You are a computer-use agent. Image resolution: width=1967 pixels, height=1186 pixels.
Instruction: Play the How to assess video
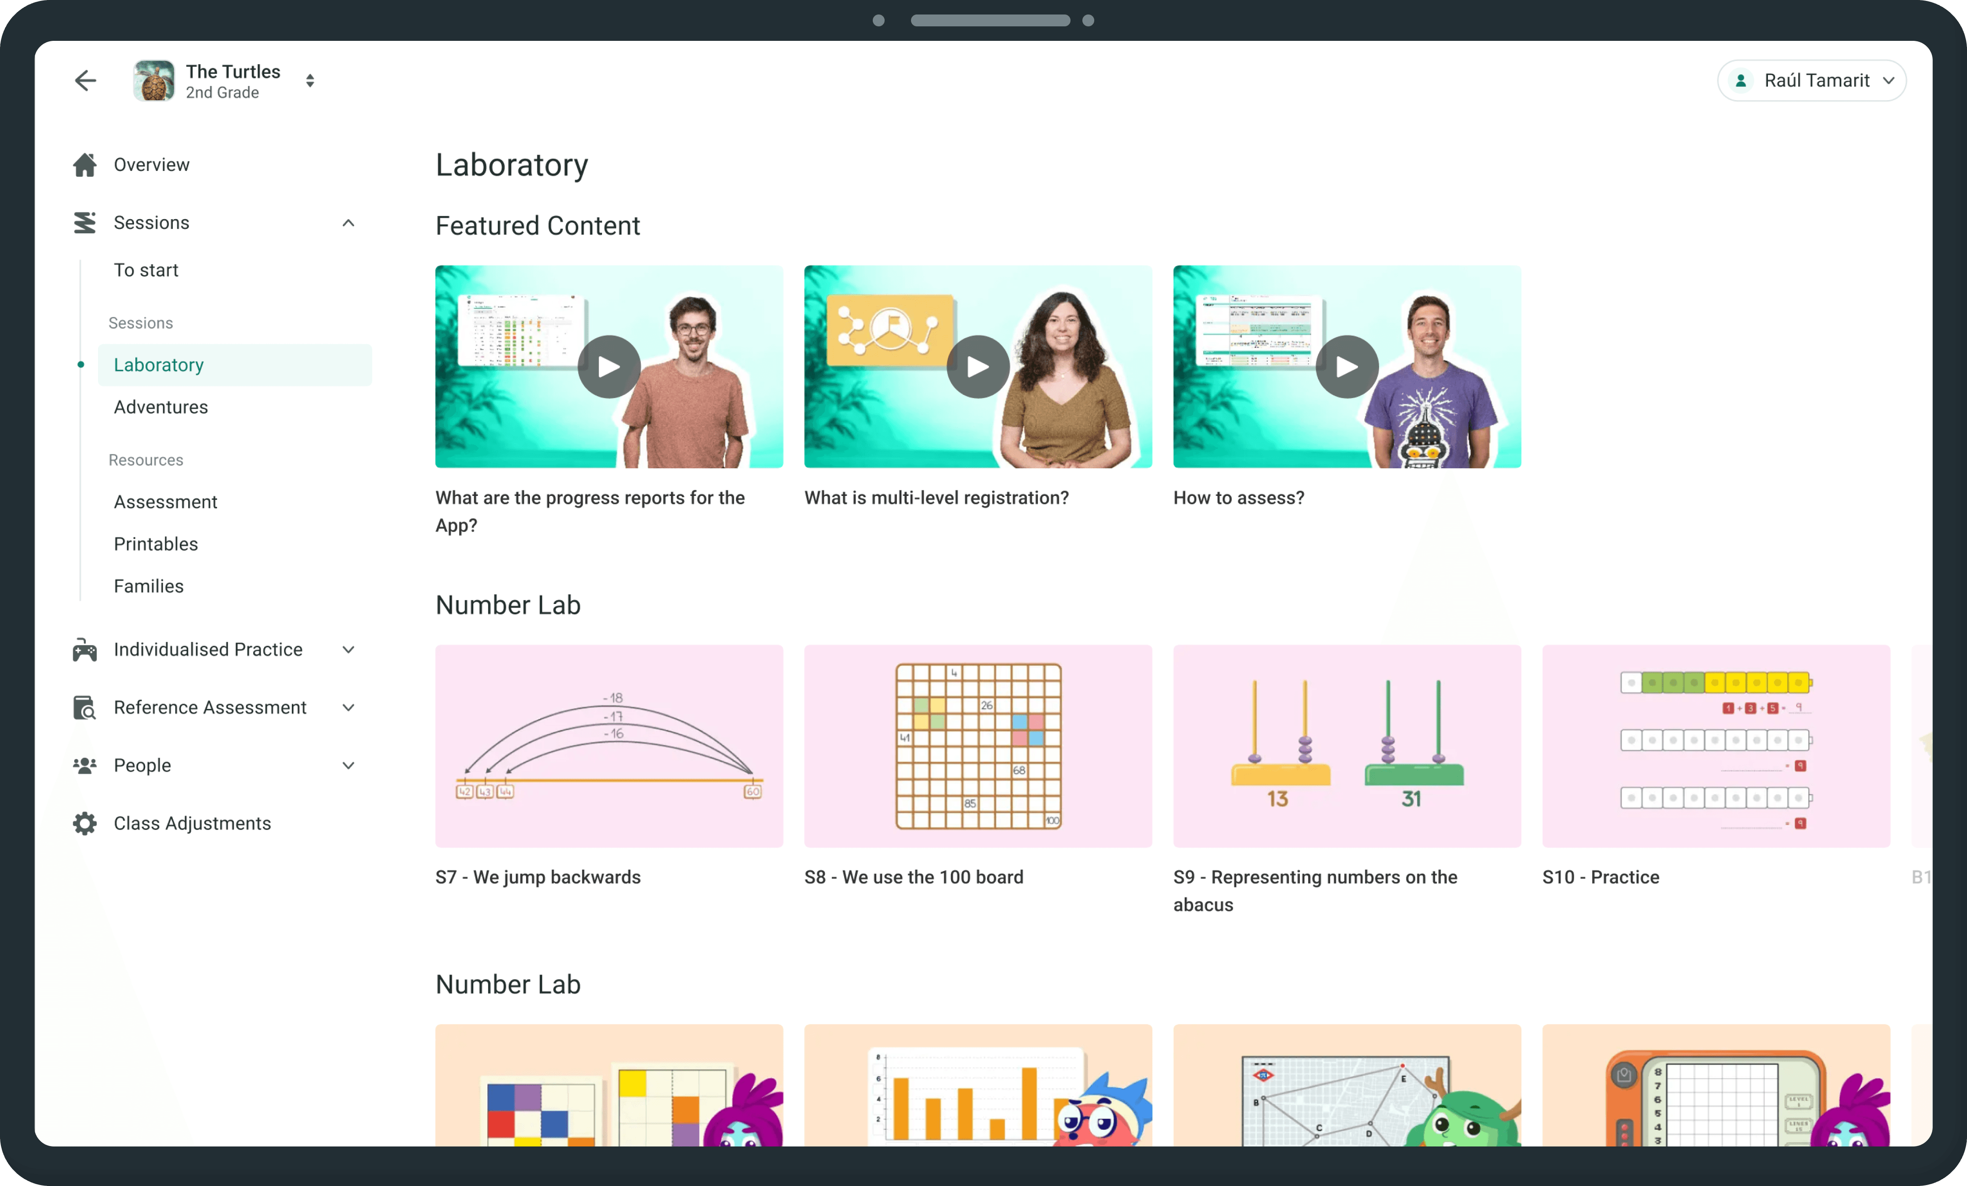tap(1347, 367)
